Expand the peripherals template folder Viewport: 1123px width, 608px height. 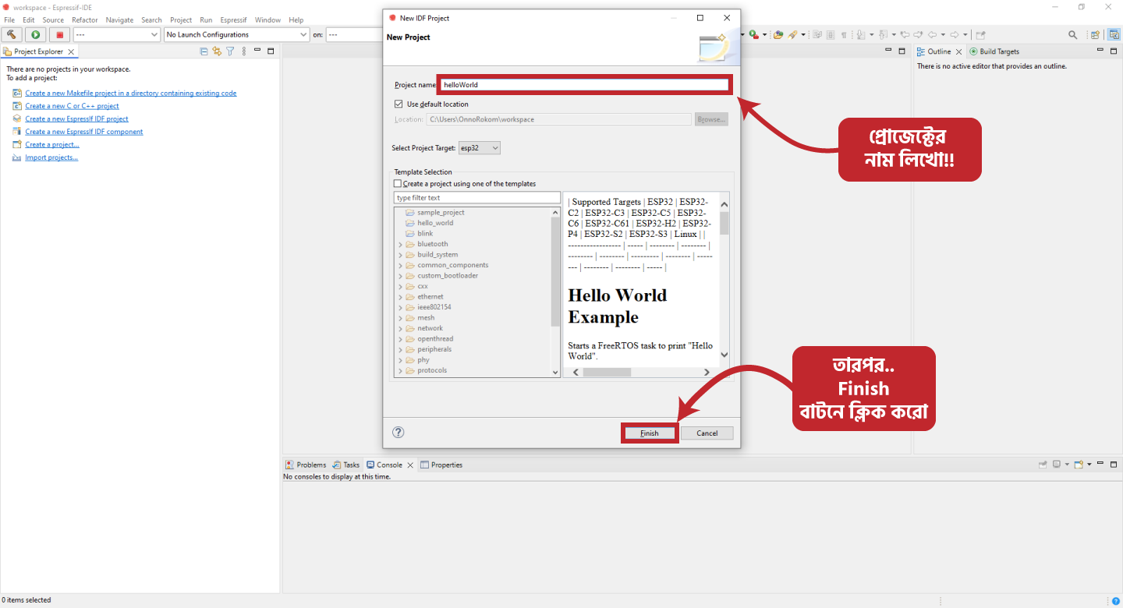401,349
